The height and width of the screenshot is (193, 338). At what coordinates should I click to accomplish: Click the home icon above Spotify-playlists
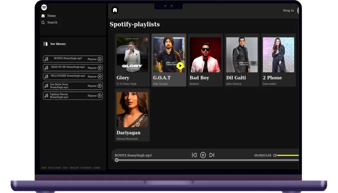coord(115,10)
